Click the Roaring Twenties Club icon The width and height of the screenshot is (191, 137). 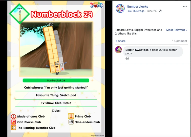[x=13, y=128]
